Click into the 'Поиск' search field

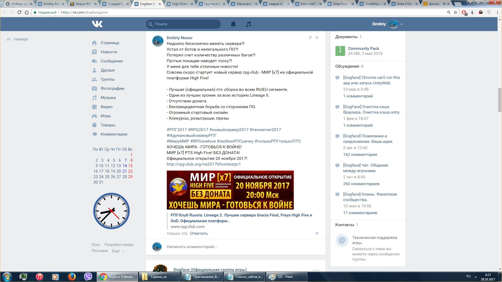(186, 24)
